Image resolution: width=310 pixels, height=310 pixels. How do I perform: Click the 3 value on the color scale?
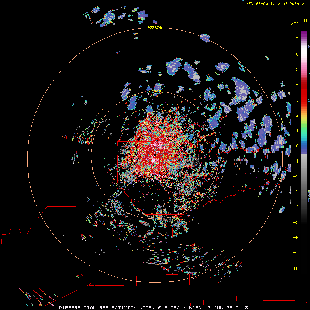click(x=297, y=100)
